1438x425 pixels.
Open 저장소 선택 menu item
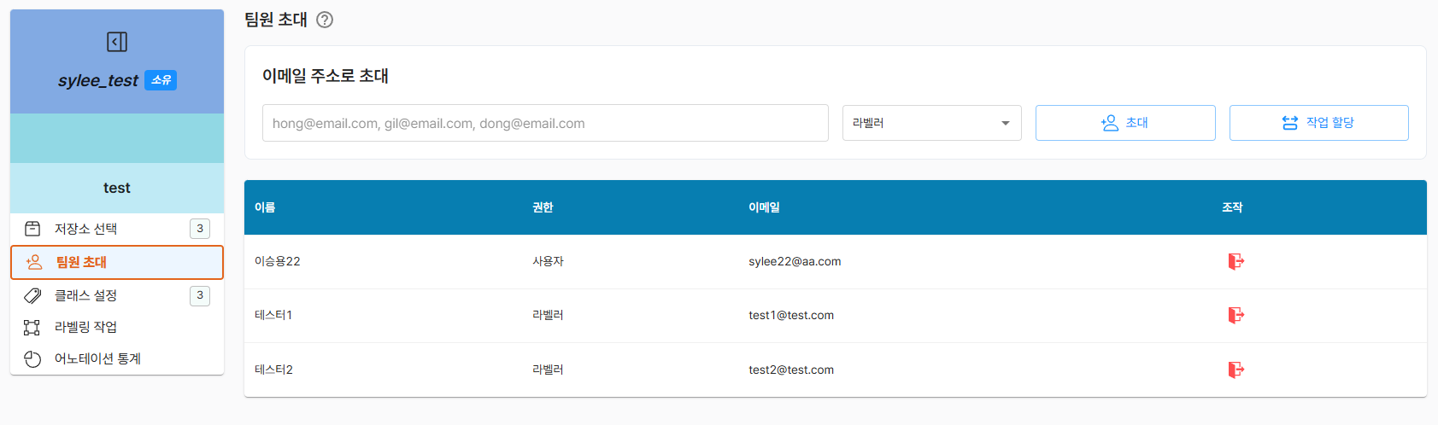pos(117,229)
